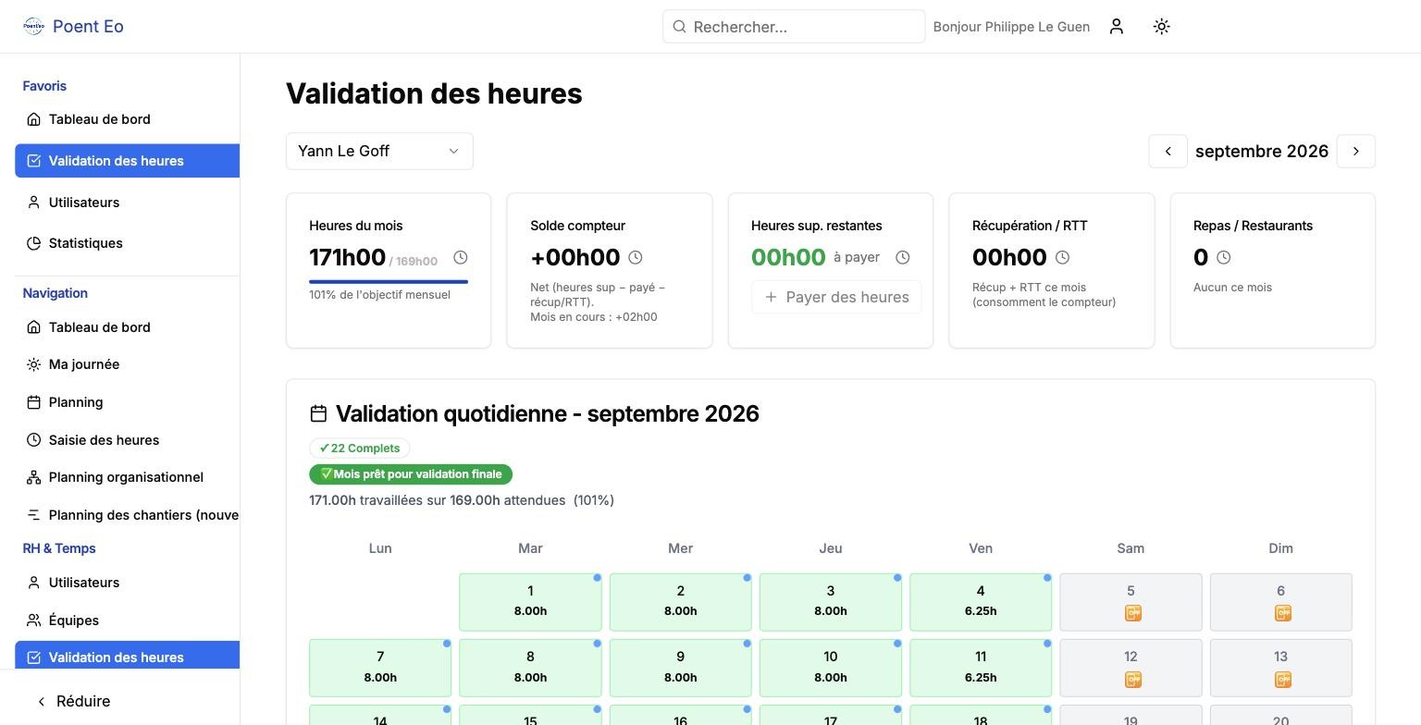Click clock icon beside Solde compteur value
Viewport: 1421px width, 725px height.
pyautogui.click(x=636, y=258)
